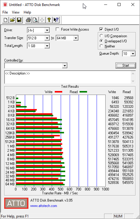
Task: Click the Save floppy disk icon
Action: tap(19, 20)
